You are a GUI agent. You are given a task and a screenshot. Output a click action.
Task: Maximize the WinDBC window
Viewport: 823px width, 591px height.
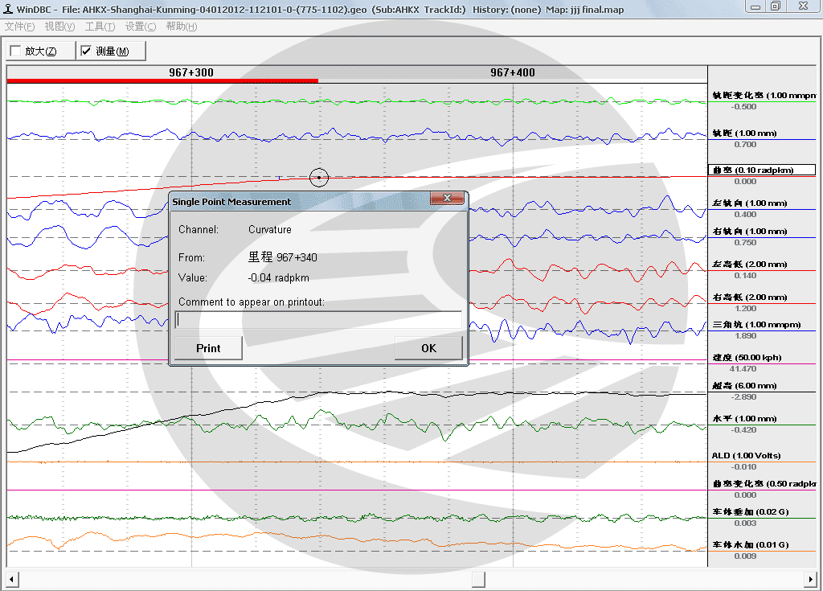point(776,6)
